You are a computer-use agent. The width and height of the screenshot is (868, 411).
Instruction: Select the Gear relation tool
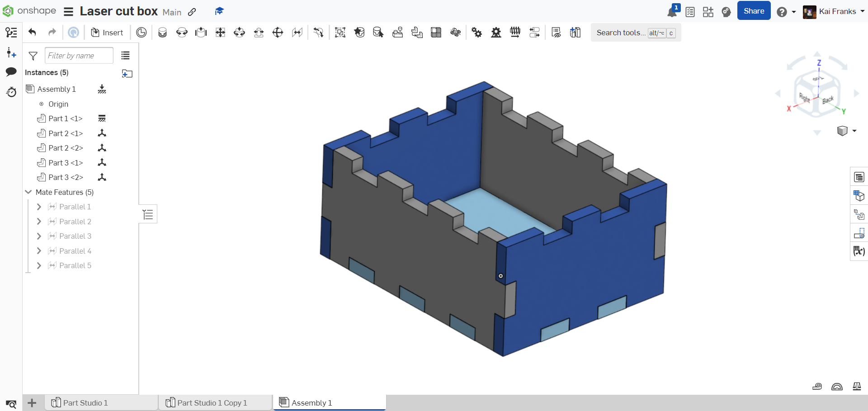477,33
